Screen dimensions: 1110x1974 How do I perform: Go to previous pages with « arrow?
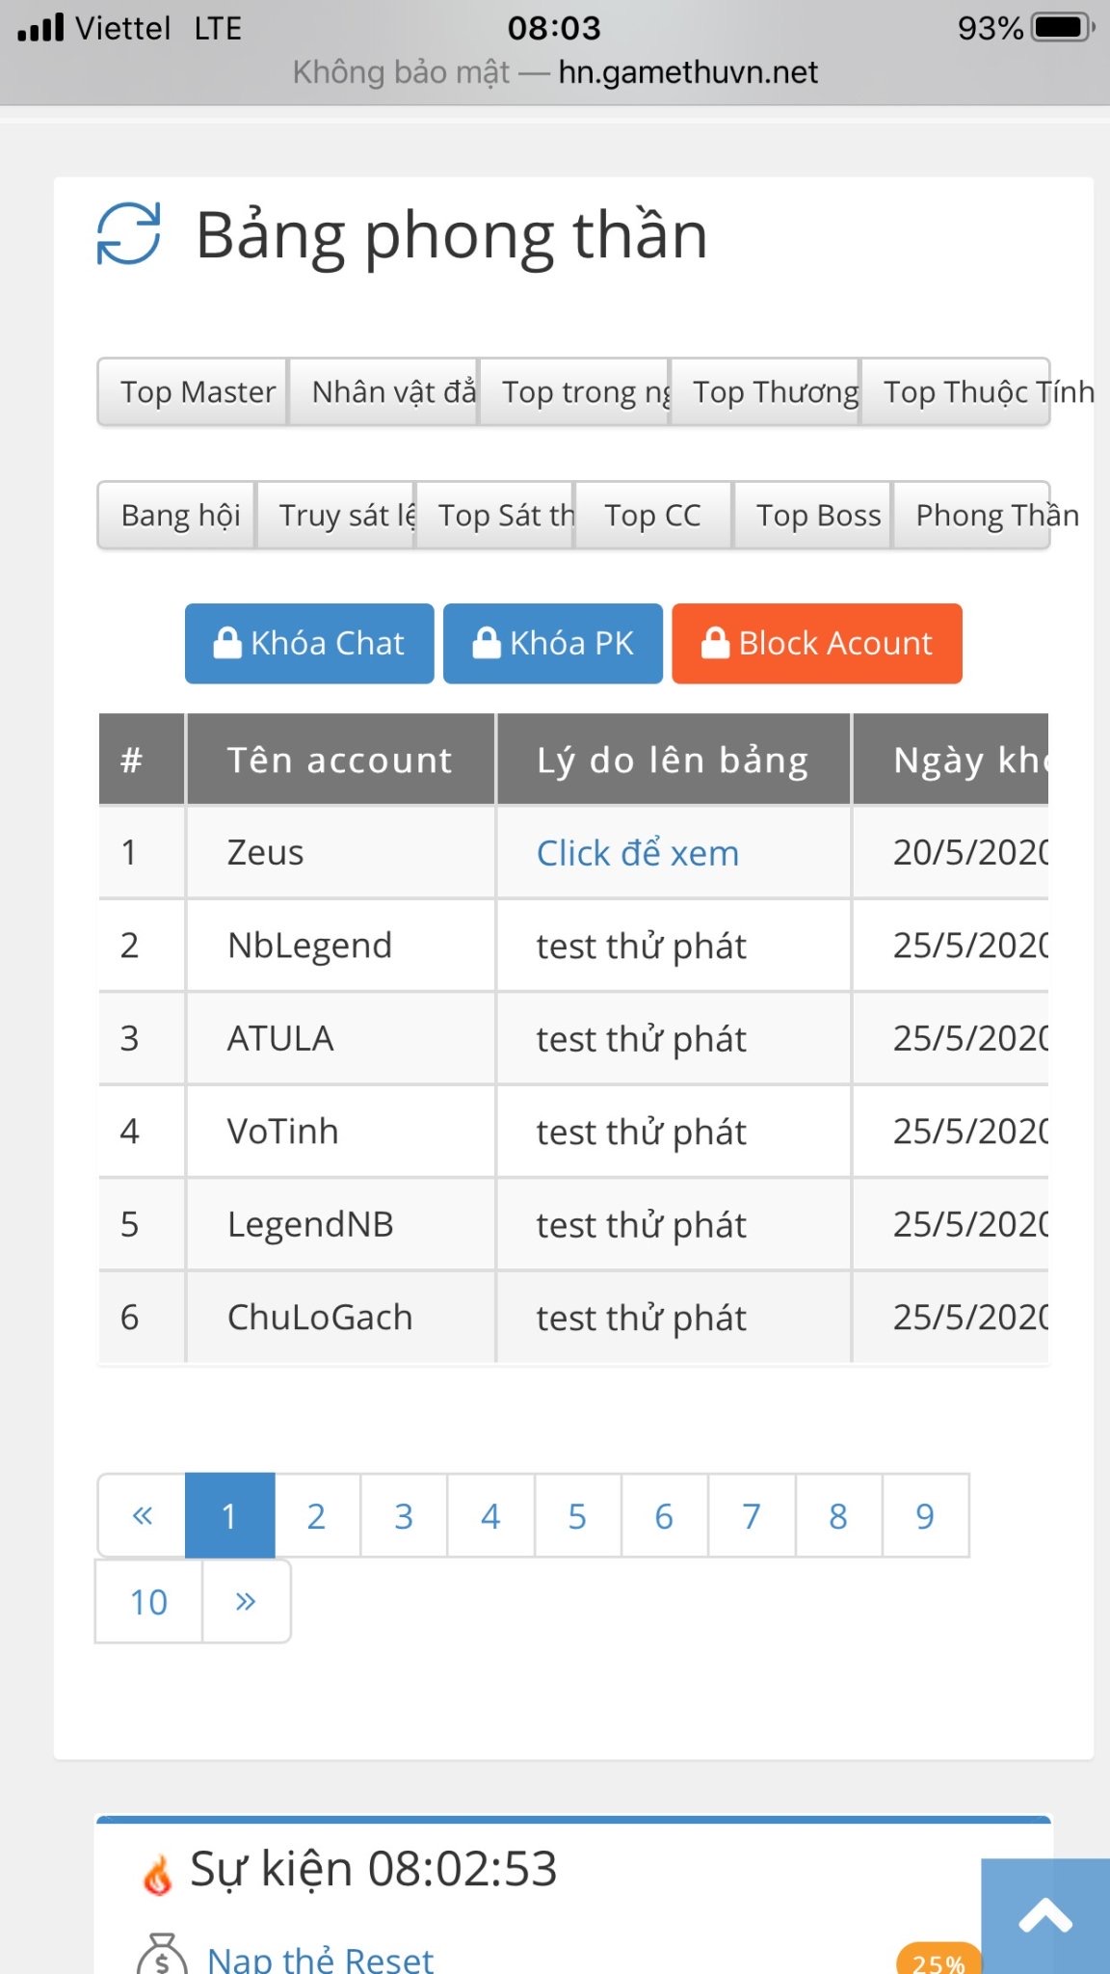(142, 1515)
